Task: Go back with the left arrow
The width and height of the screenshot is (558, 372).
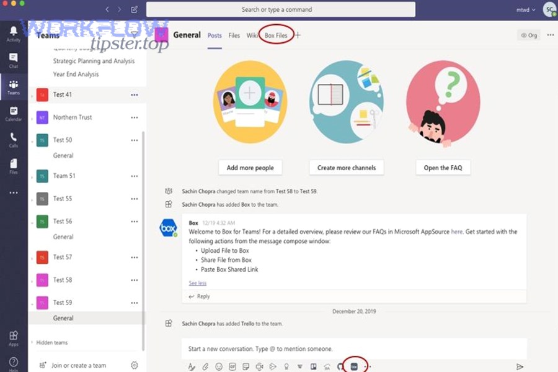Action: (107, 9)
